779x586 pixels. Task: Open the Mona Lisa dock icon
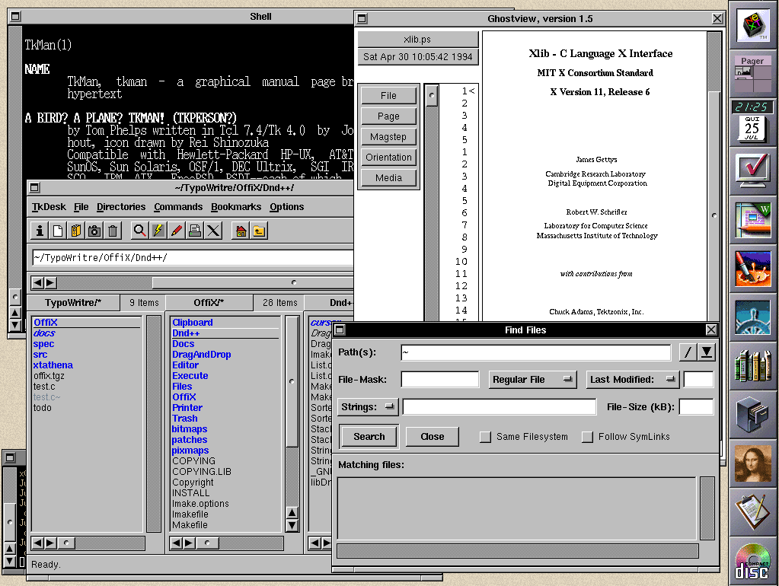[752, 463]
